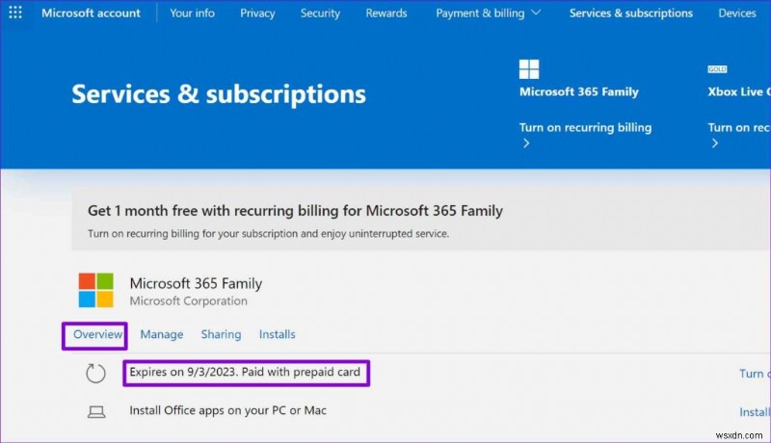Click the recurring billing refresh icon

(x=95, y=374)
